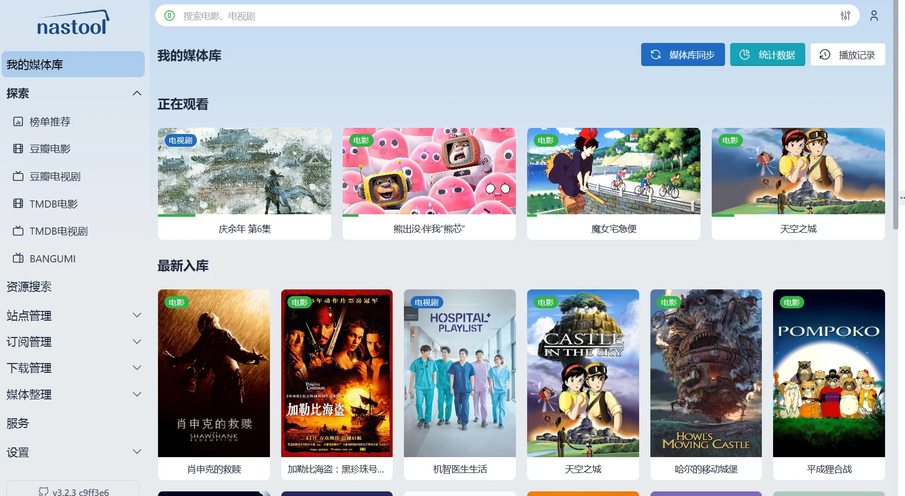
Task: Click the 加勒比海盗：黑珍珠号 title text
Action: tap(336, 469)
